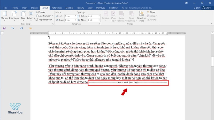Screen dimensions: 214x120
Task: Click the Bring Forward button
Action: coord(121,16)
